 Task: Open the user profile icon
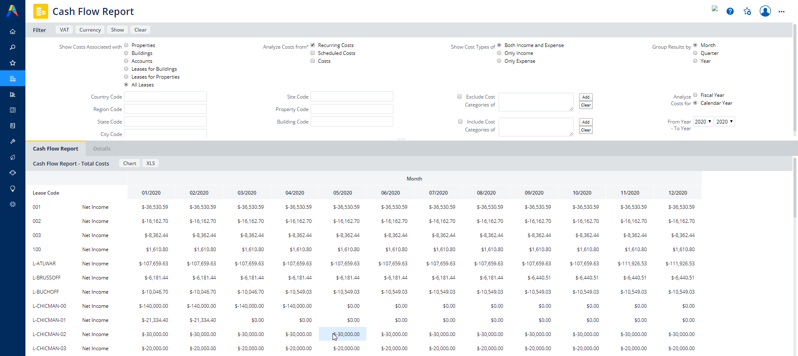coord(765,11)
